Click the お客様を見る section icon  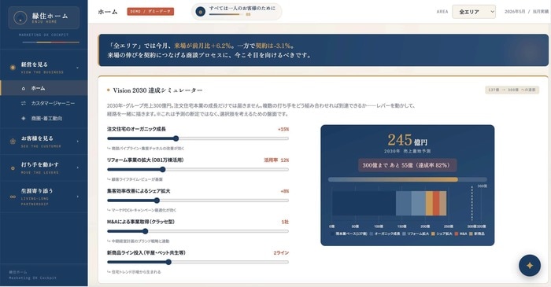pyautogui.click(x=13, y=142)
